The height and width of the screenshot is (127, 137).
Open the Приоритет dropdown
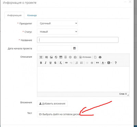click(x=57, y=23)
